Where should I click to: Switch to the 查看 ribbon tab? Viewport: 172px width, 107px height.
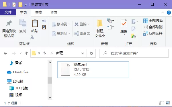coord(54,13)
